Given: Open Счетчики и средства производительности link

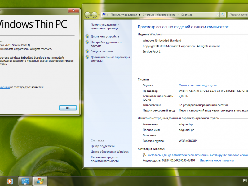Looking at the screenshot, I should point(105,159).
